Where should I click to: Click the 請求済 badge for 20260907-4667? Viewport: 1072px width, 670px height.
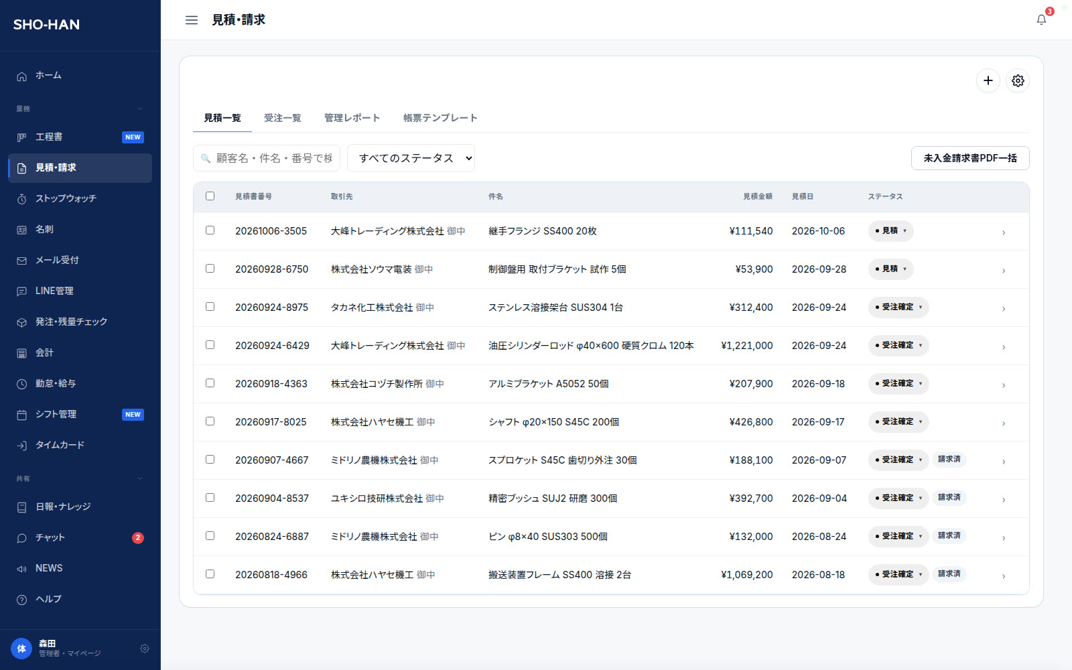949,460
